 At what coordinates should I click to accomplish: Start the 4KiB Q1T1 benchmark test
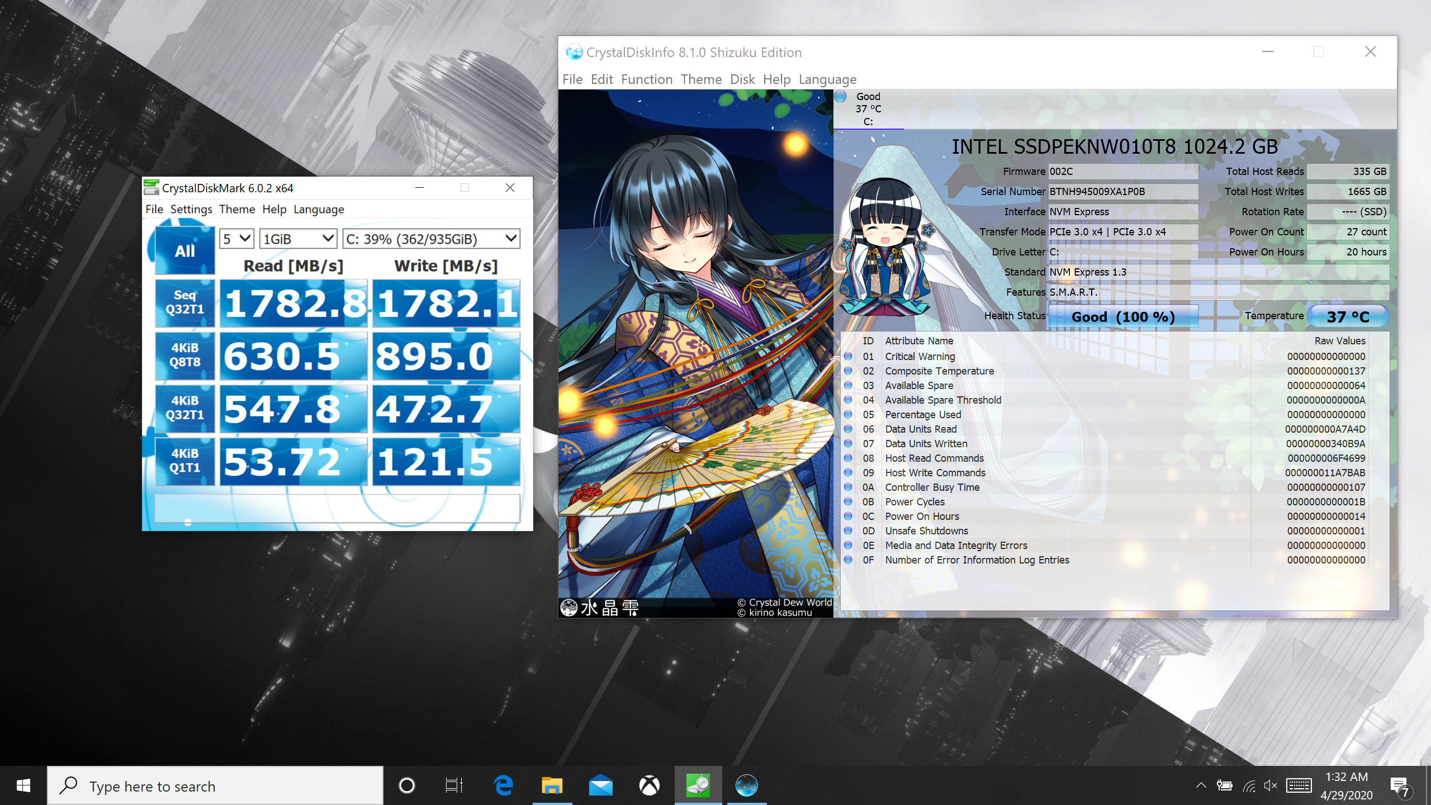(x=184, y=461)
